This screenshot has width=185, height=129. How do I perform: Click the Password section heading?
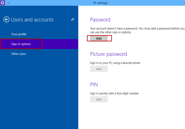[100, 20]
